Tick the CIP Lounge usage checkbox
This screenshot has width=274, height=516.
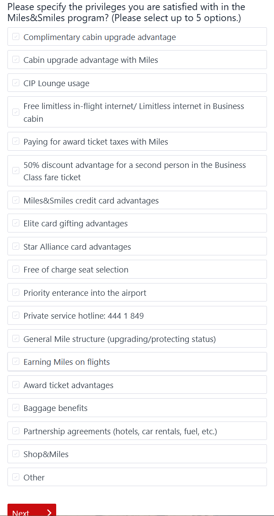pos(16,83)
